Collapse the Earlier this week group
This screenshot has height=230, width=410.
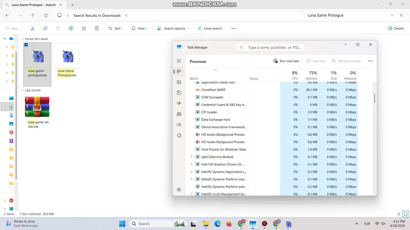pyautogui.click(x=22, y=39)
